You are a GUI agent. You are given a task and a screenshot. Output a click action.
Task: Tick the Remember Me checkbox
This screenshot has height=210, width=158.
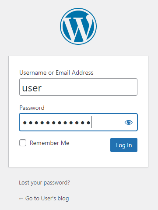click(x=23, y=143)
